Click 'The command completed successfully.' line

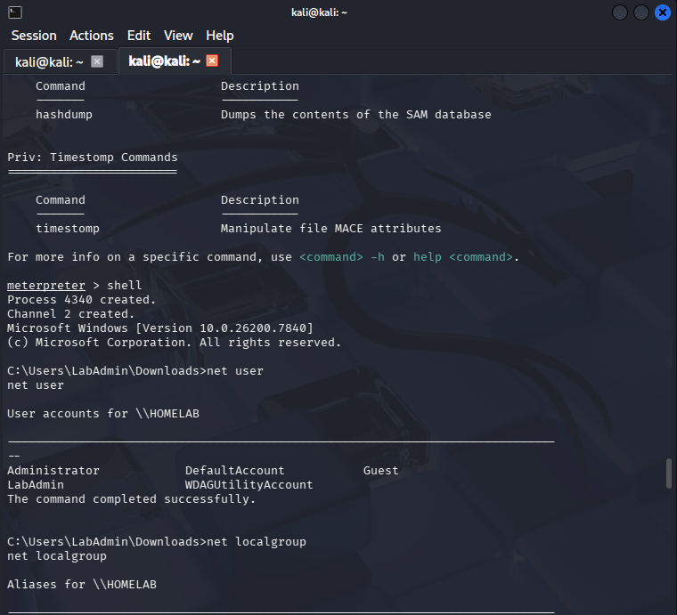coord(131,499)
